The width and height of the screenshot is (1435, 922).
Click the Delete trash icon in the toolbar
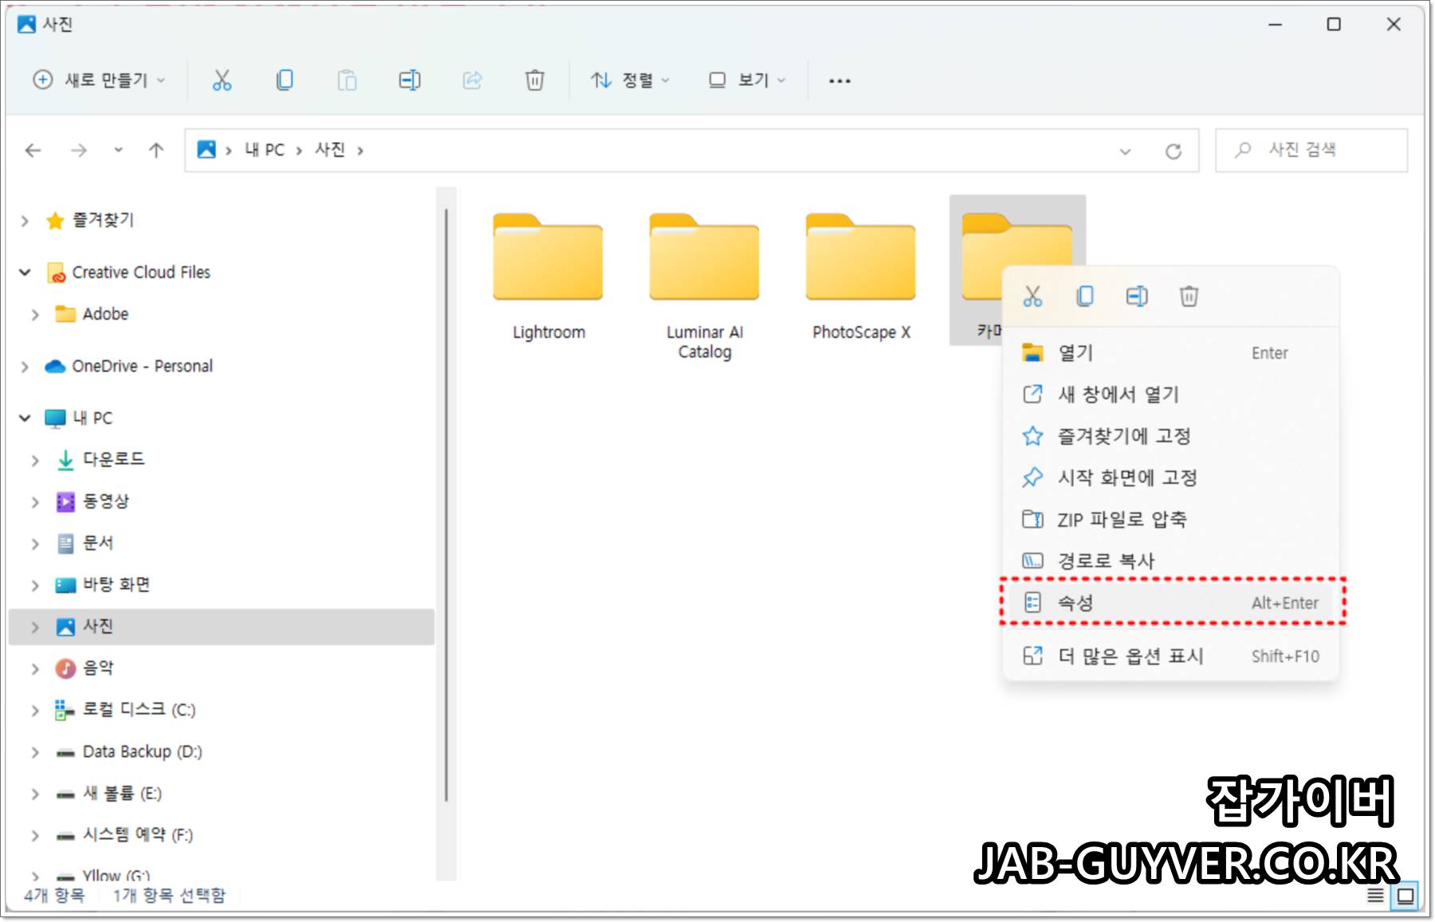pyautogui.click(x=535, y=80)
